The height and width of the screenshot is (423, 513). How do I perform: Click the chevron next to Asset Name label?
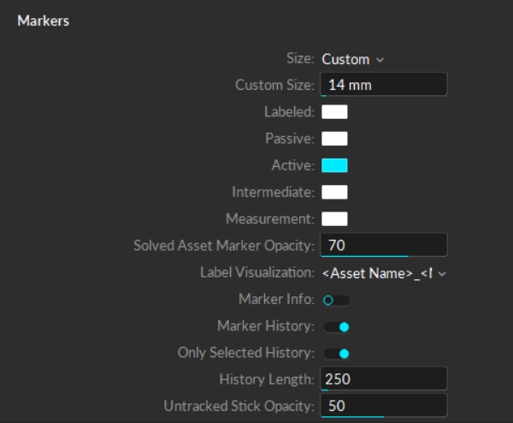(x=442, y=273)
